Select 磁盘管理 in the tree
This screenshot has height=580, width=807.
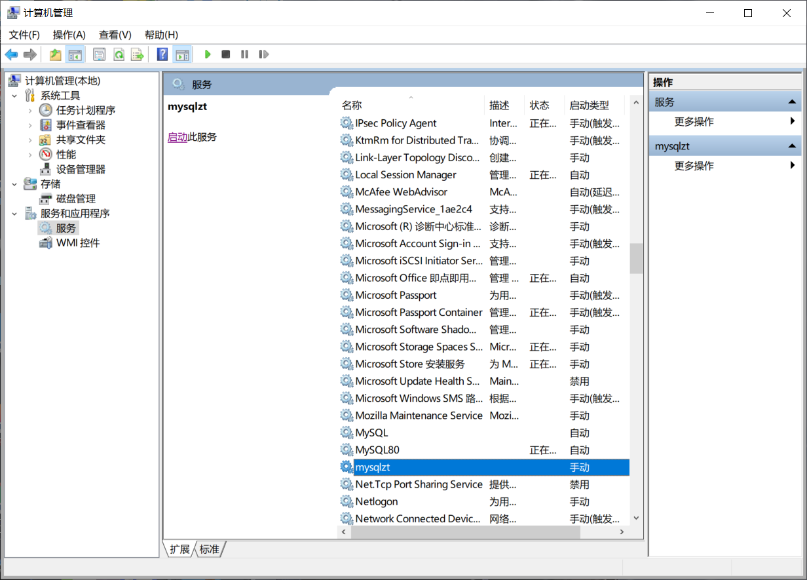pyautogui.click(x=76, y=199)
